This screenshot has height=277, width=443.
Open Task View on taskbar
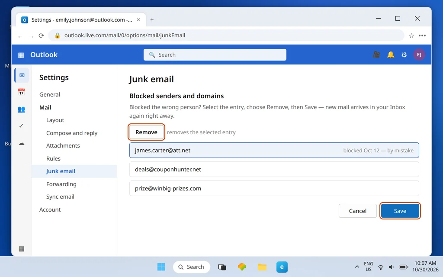222,267
